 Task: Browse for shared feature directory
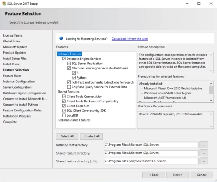coord(205,153)
